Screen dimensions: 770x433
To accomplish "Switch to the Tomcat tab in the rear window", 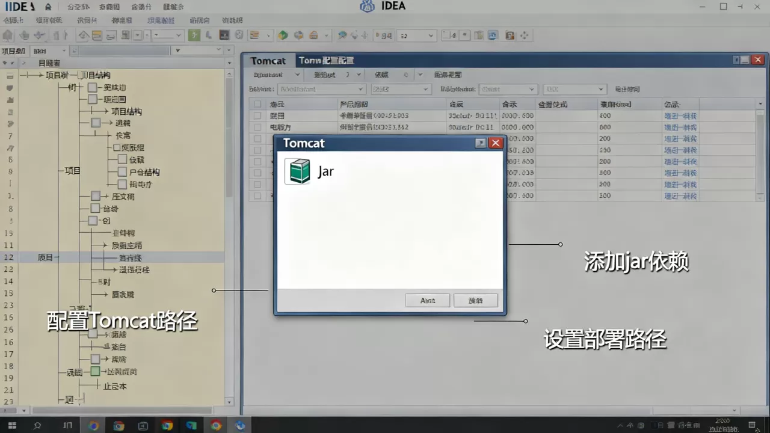I will point(268,61).
